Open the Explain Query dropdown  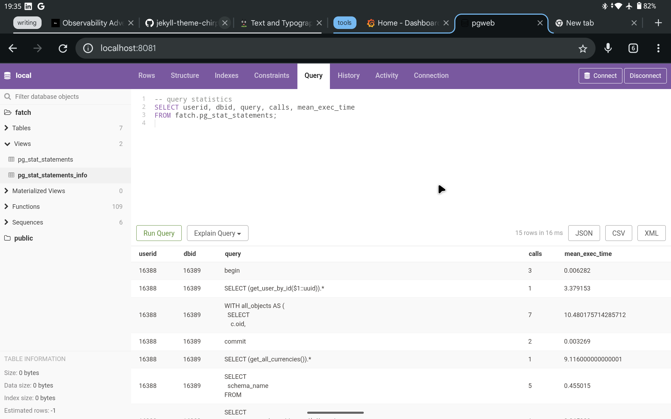tap(217, 233)
